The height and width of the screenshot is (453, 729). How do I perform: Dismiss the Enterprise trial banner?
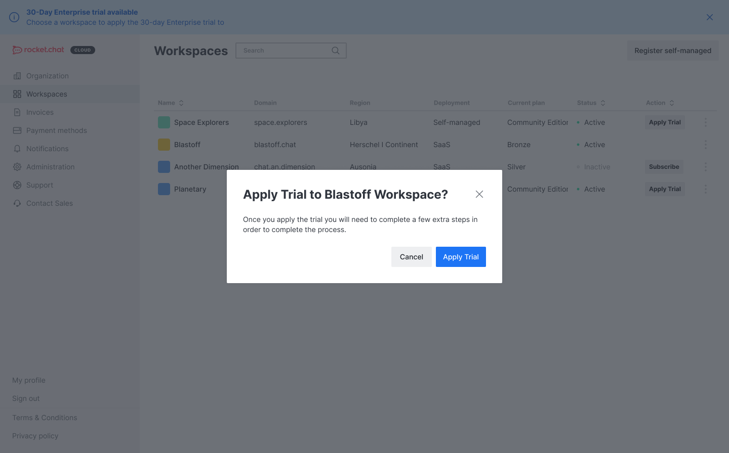coord(710,17)
